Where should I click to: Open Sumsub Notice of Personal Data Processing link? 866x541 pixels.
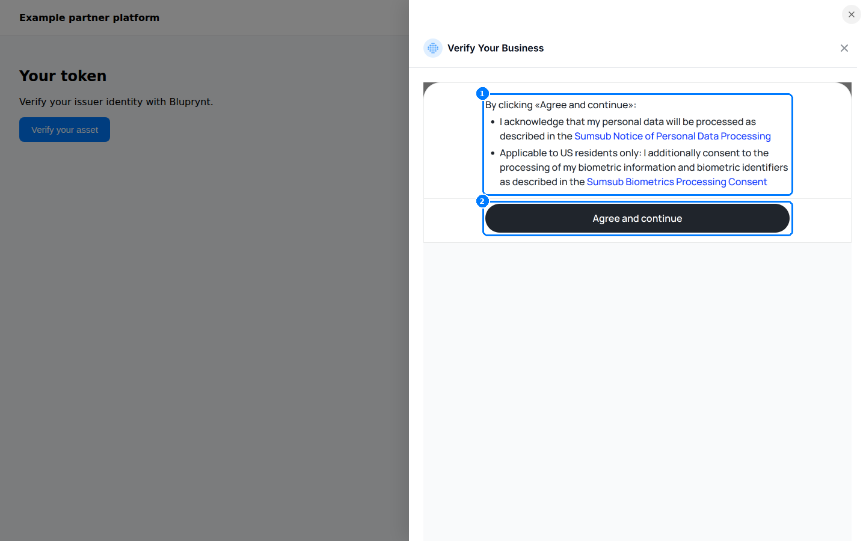(x=672, y=136)
